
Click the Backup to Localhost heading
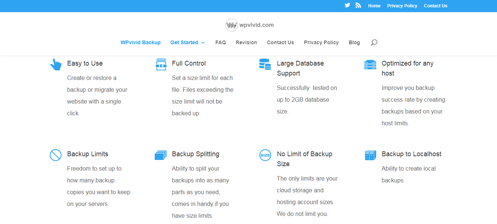coord(411,154)
